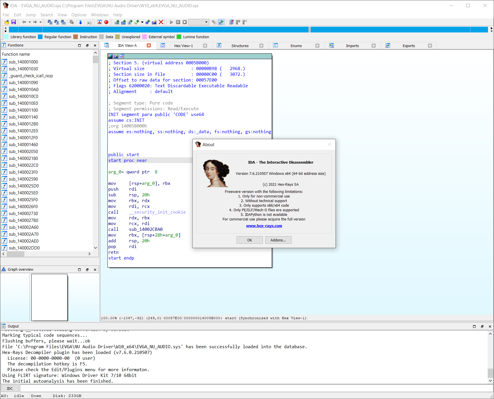494x399 pixels.
Task: Open the debugger selection combo box
Action: 198,22
